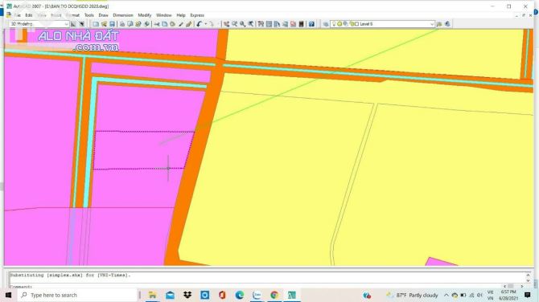The image size is (539, 302).
Task: Open the Tools menu
Action: pyautogui.click(x=89, y=15)
